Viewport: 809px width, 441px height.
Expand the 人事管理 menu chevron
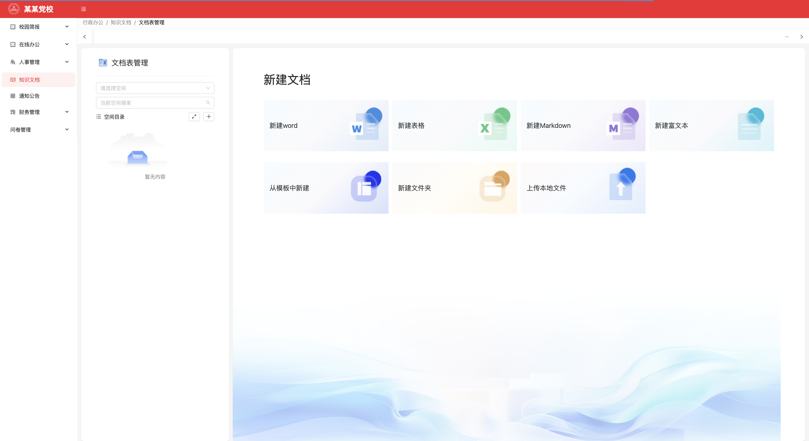point(67,62)
